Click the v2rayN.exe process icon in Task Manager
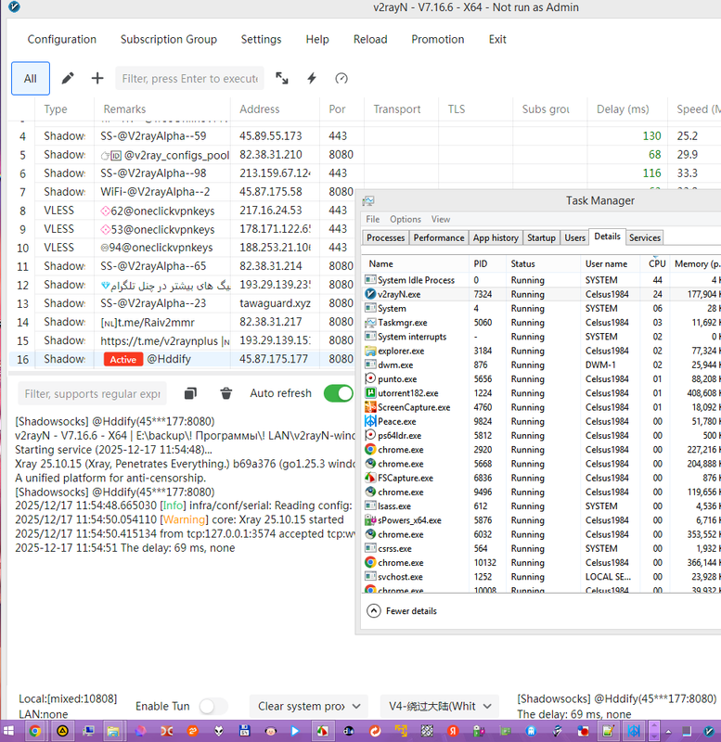The width and height of the screenshot is (721, 742). click(x=370, y=294)
